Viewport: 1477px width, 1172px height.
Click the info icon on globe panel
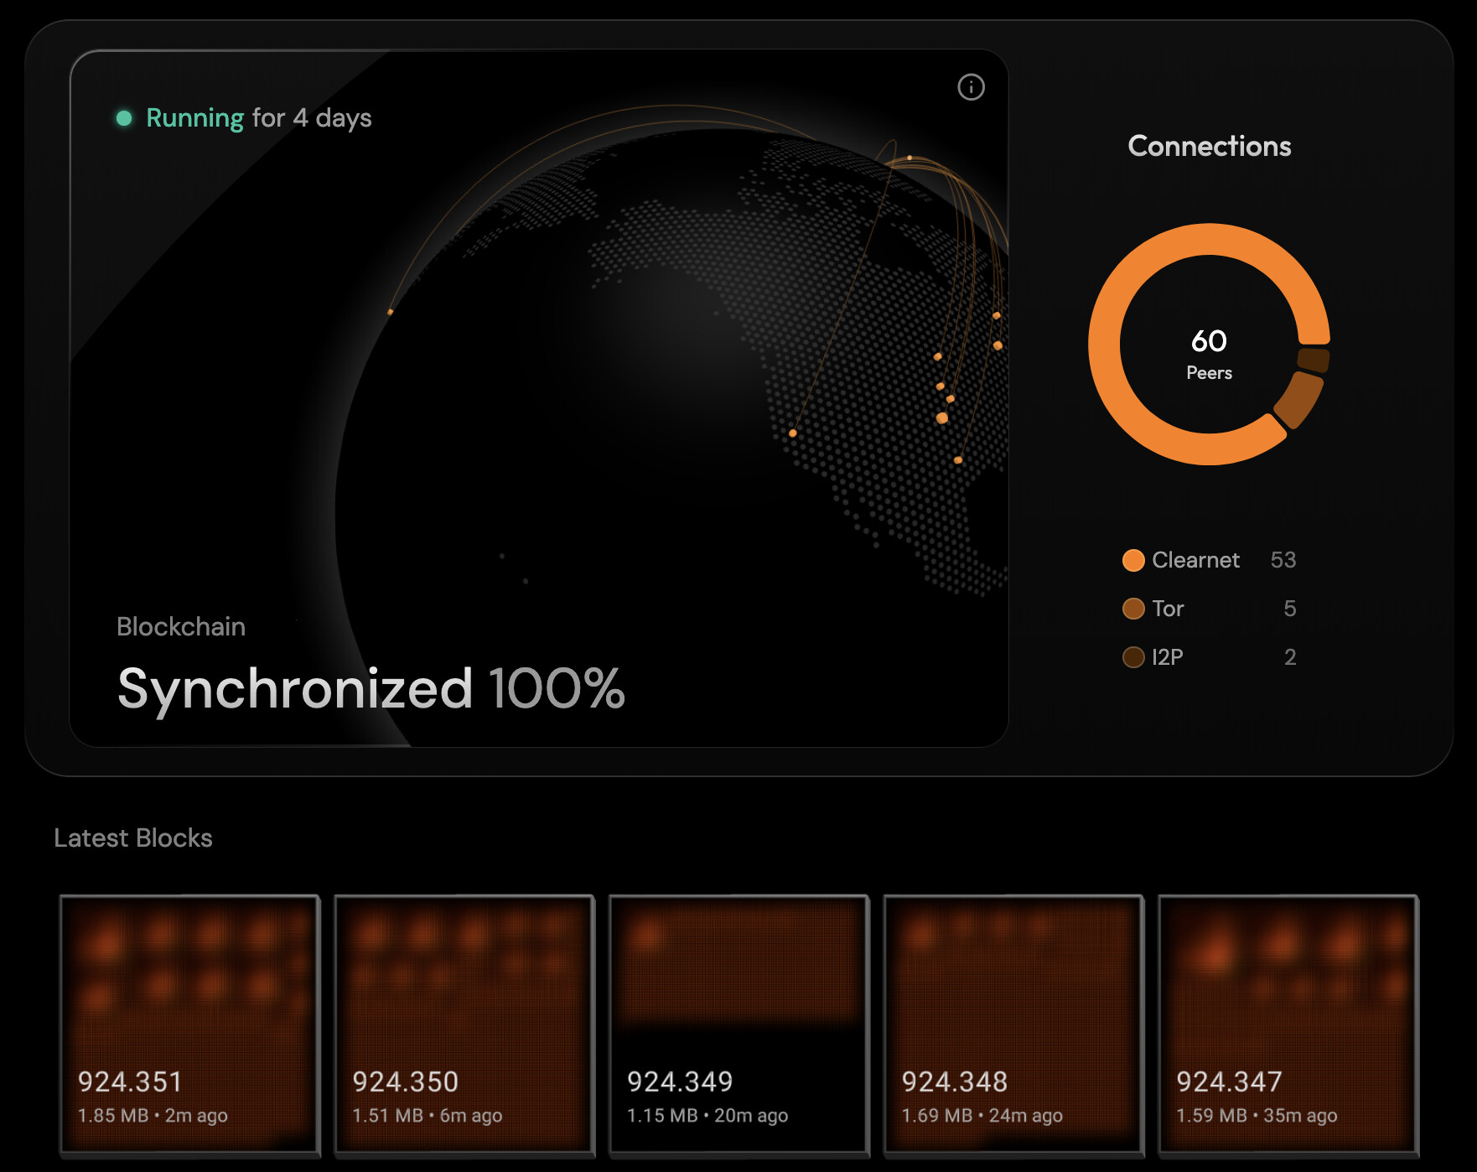click(971, 87)
